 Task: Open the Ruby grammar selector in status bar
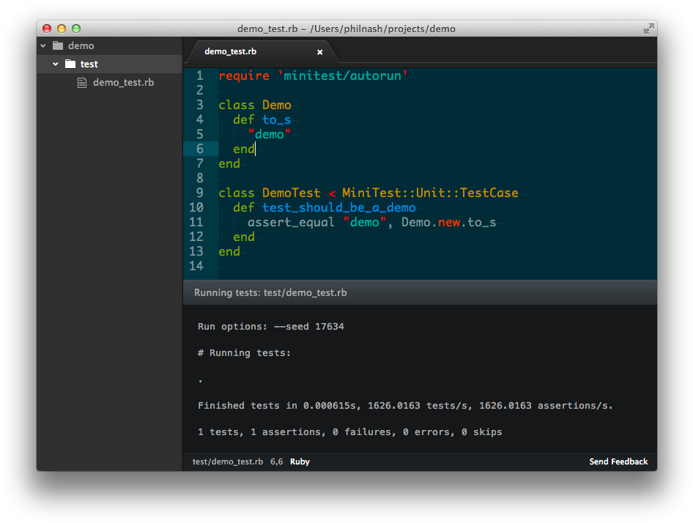300,461
